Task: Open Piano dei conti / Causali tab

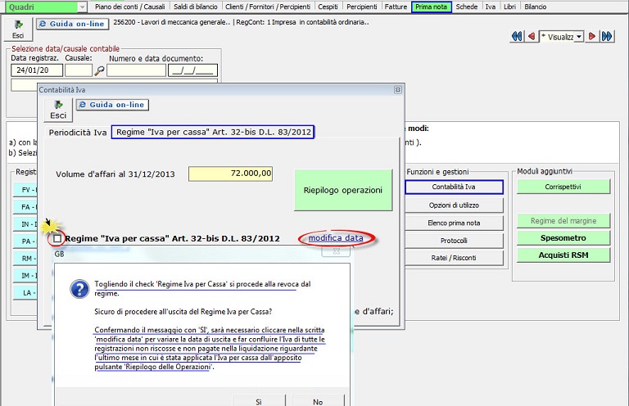Action: (x=130, y=7)
